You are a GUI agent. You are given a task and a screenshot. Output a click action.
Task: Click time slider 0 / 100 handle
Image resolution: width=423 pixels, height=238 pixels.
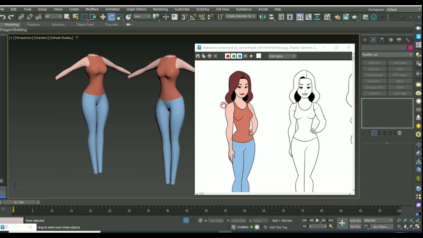point(19,202)
